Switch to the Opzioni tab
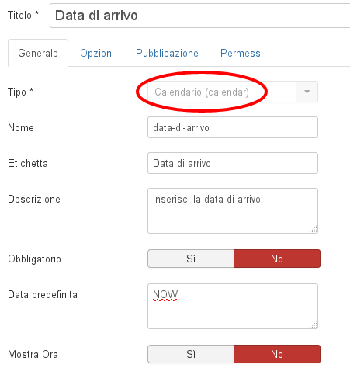 (x=97, y=53)
